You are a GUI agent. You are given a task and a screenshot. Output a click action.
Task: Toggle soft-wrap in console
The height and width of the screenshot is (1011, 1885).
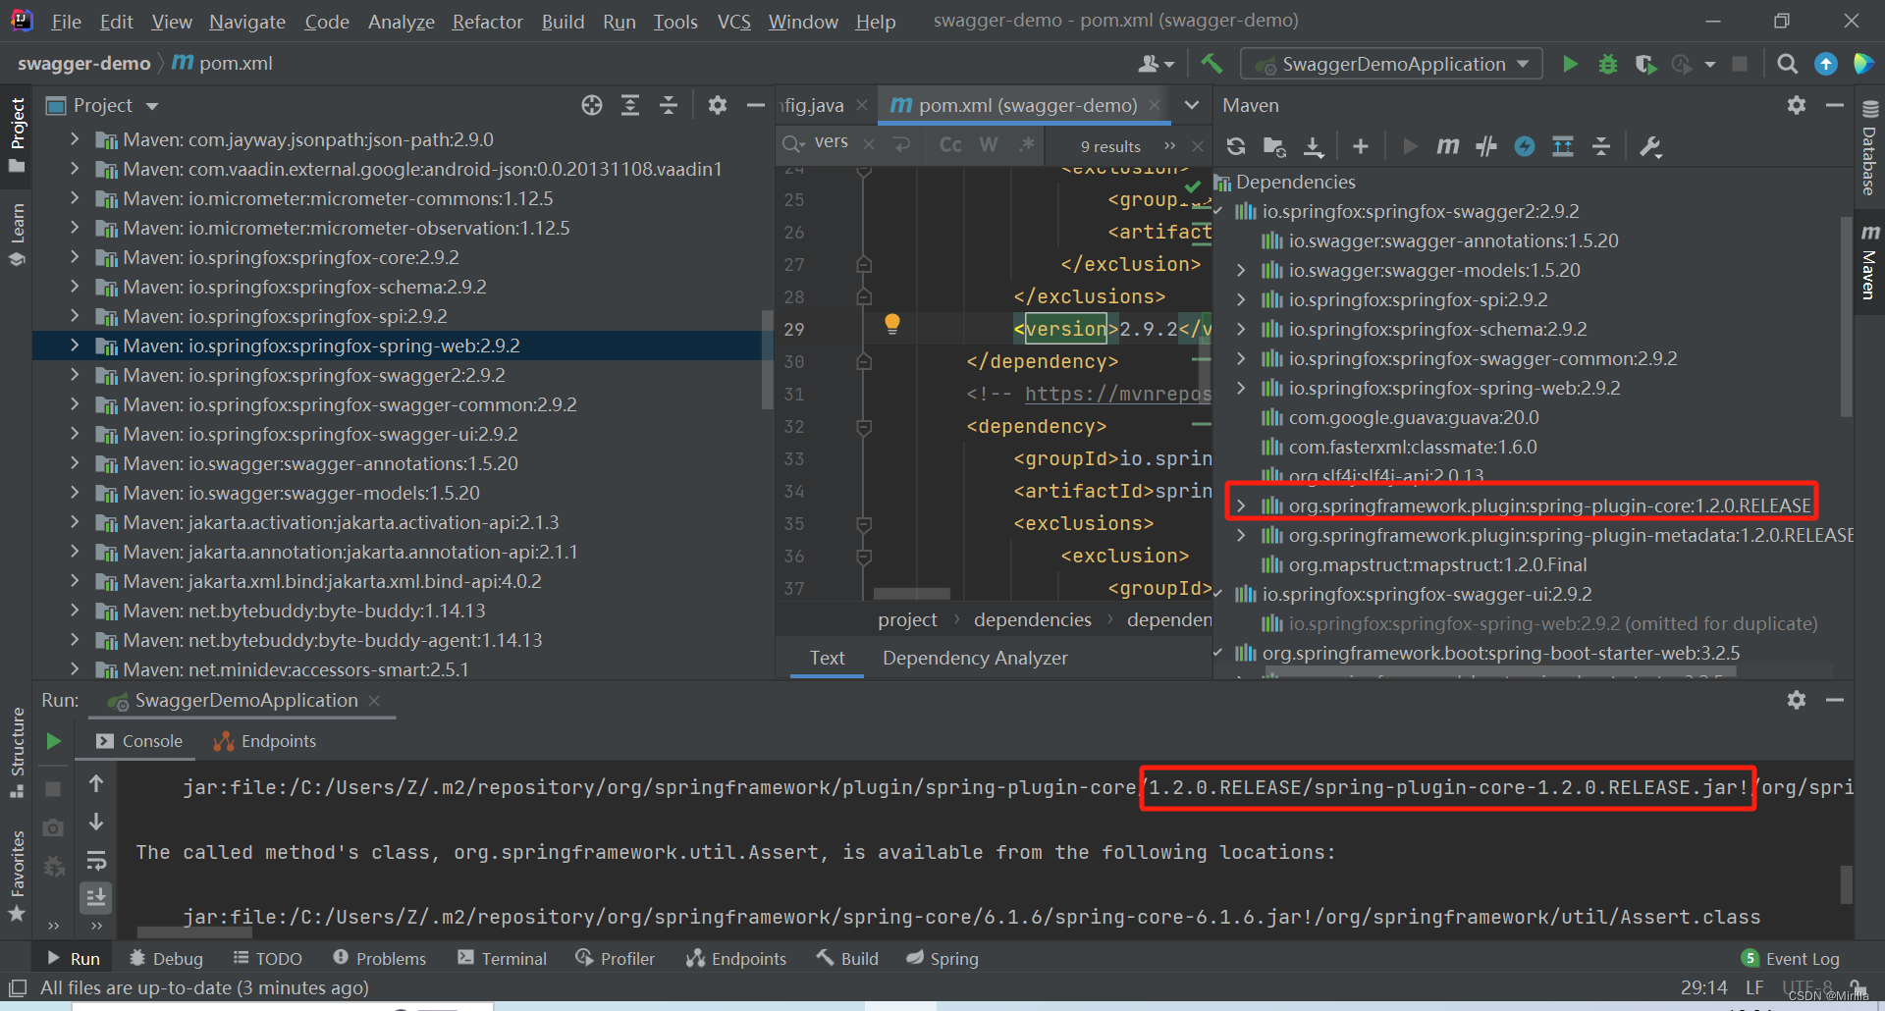click(96, 861)
